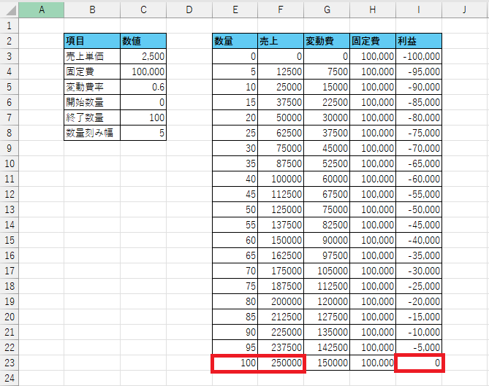Select the cell with value 2,500
This screenshot has height=386, width=489.
coord(143,56)
